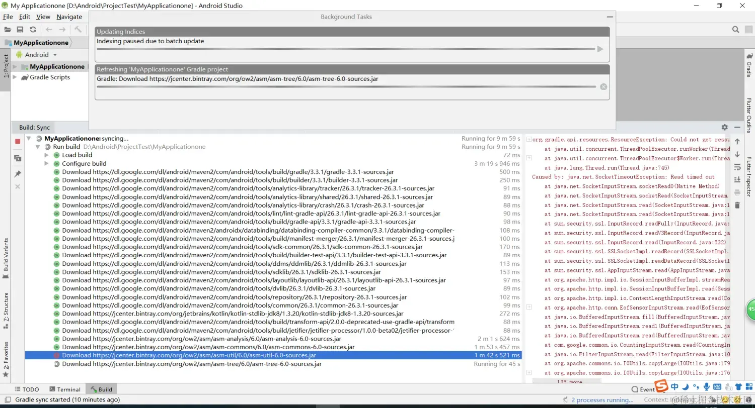Open the TODO tool window
755x408 pixels.
click(x=27, y=389)
